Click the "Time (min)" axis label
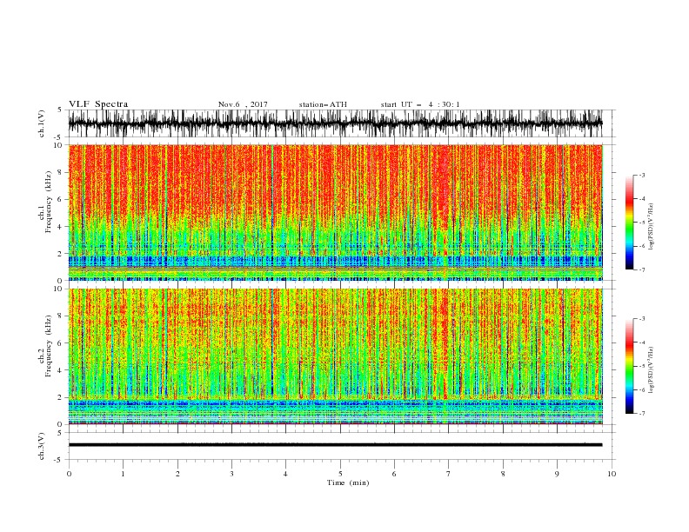This screenshot has width=689, height=532. point(348,482)
